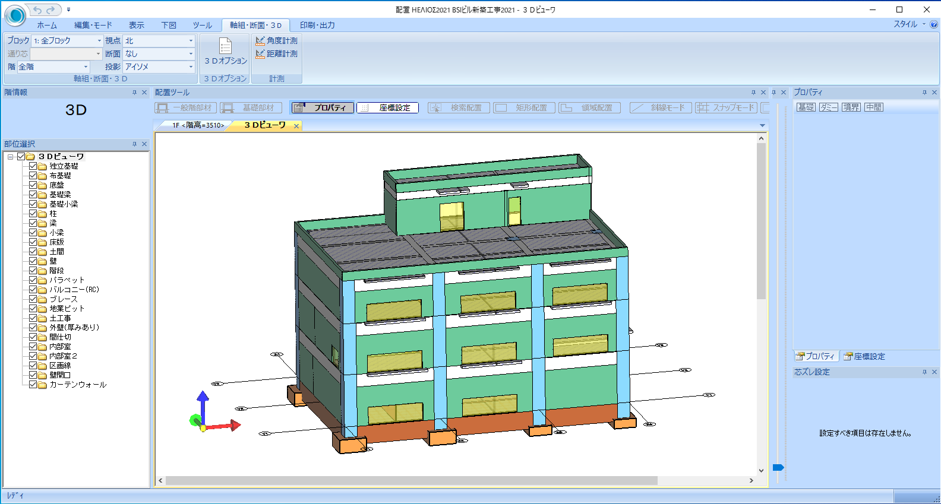Click the blue slider marker beside viewport
941x504 pixels.
(x=778, y=467)
